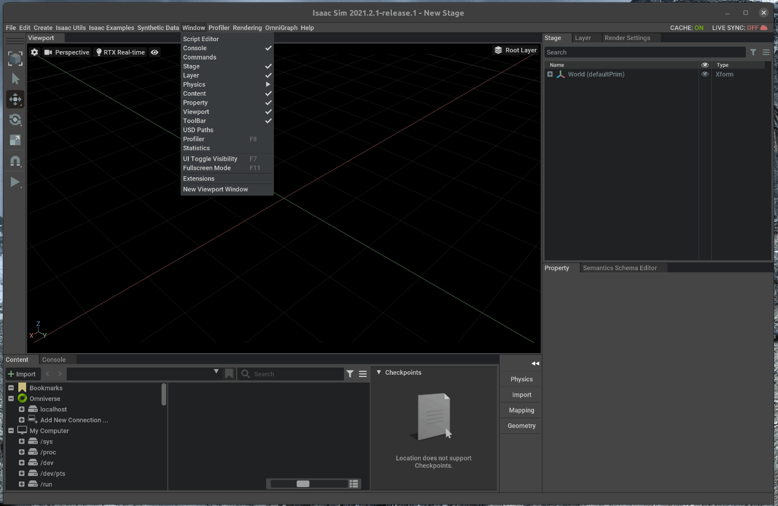
Task: Choose USD Paths from Window menu
Action: point(227,130)
